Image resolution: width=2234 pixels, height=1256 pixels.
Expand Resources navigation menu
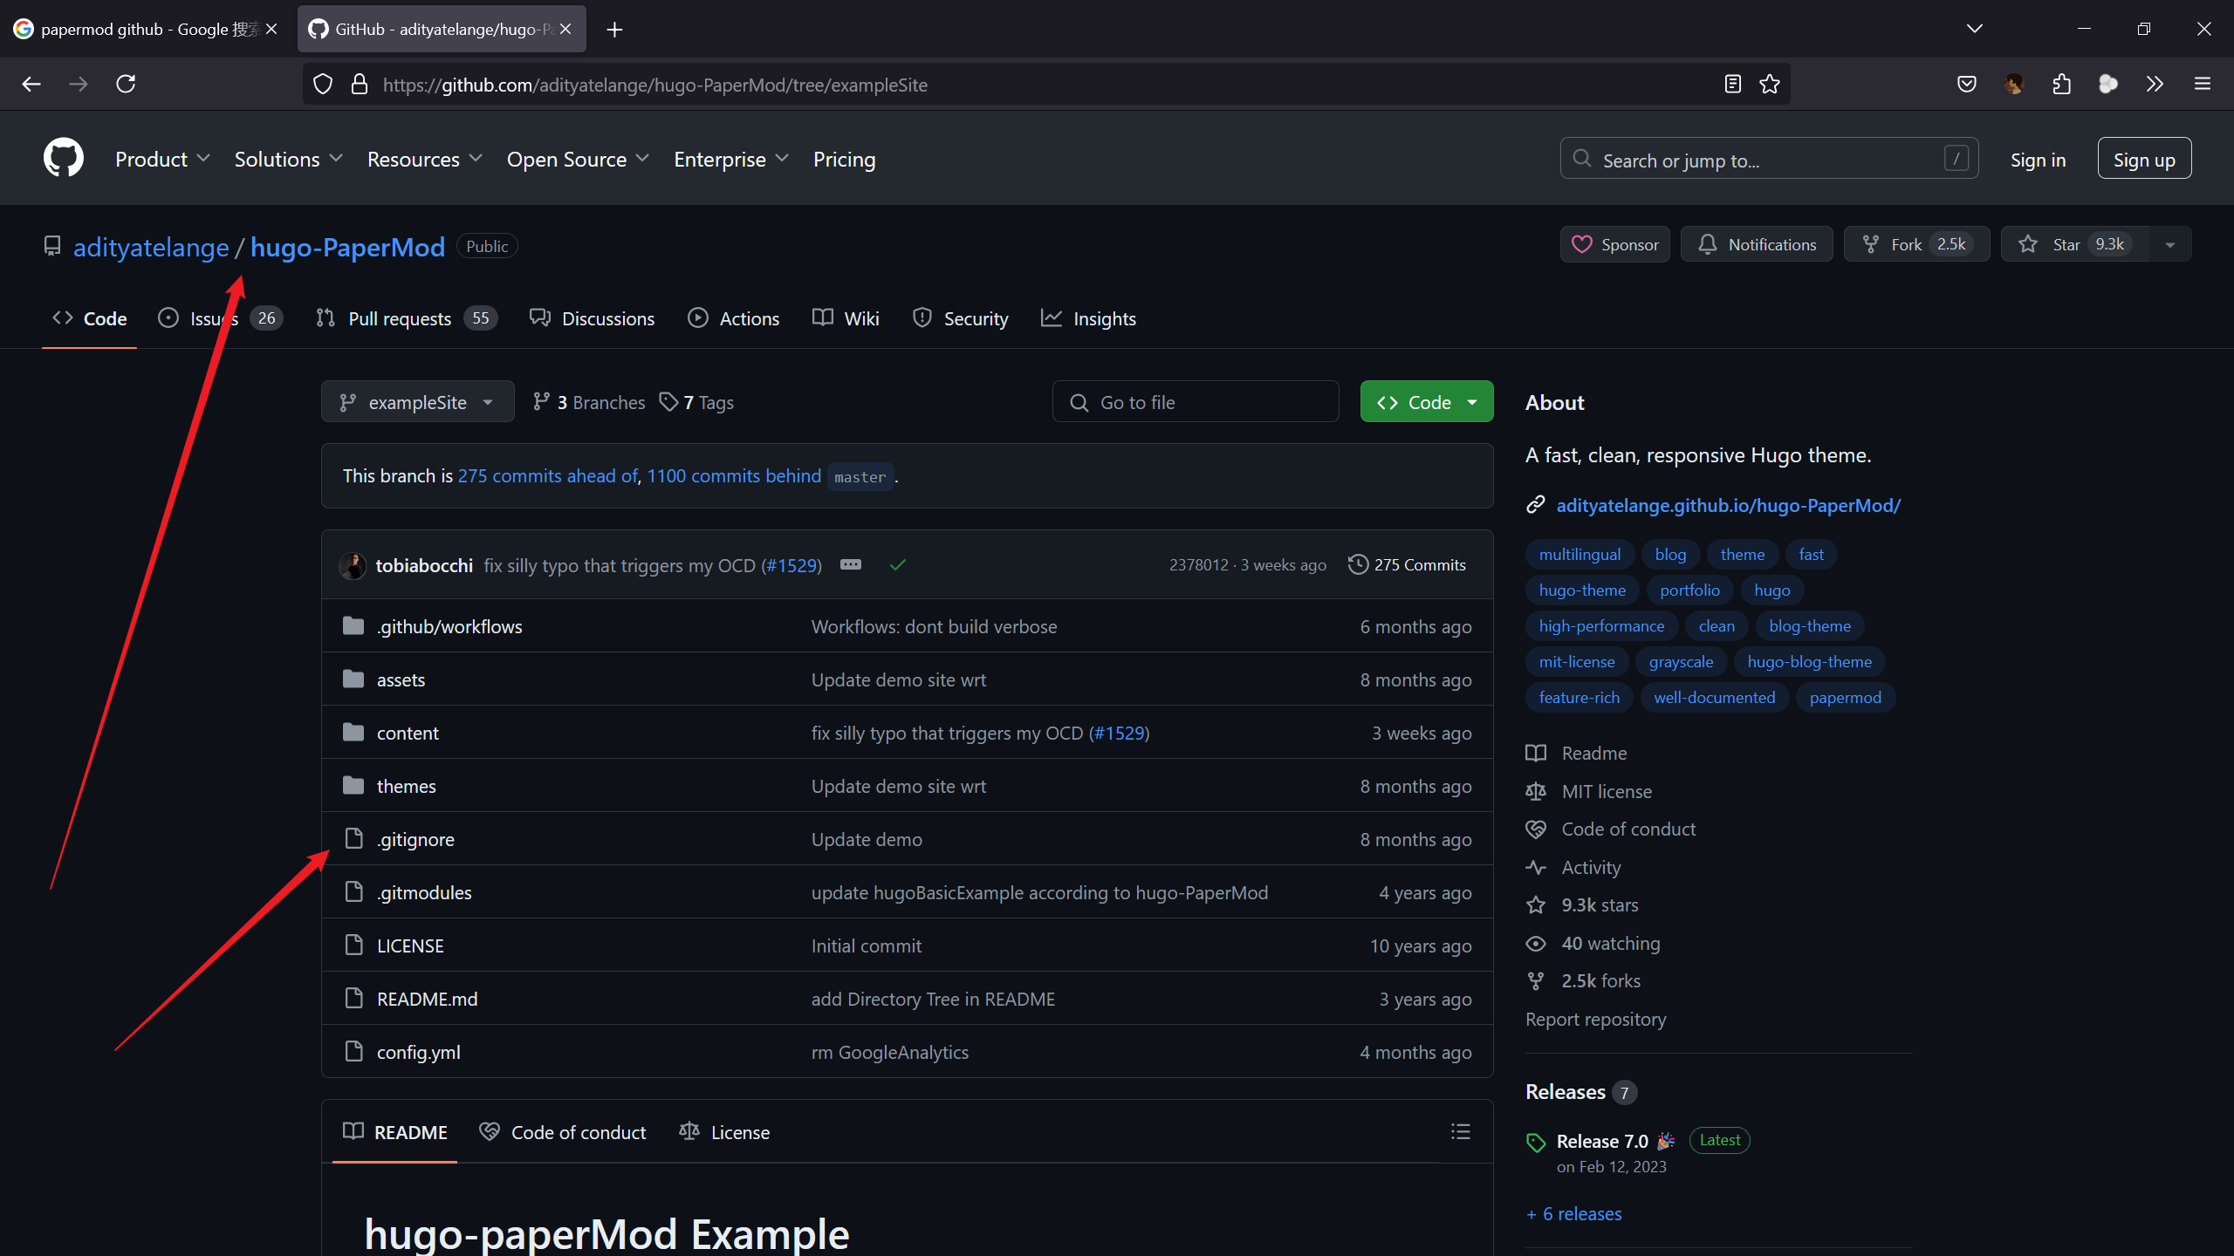pos(424,159)
